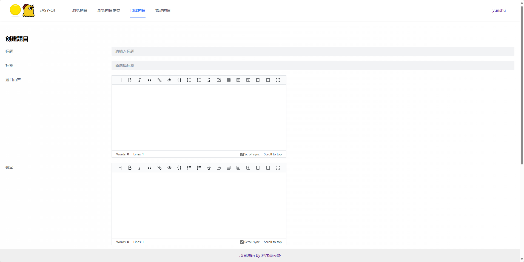This screenshot has width=524, height=262.
Task: Disable Scroll sync in the 答案 editor
Action: [x=241, y=242]
